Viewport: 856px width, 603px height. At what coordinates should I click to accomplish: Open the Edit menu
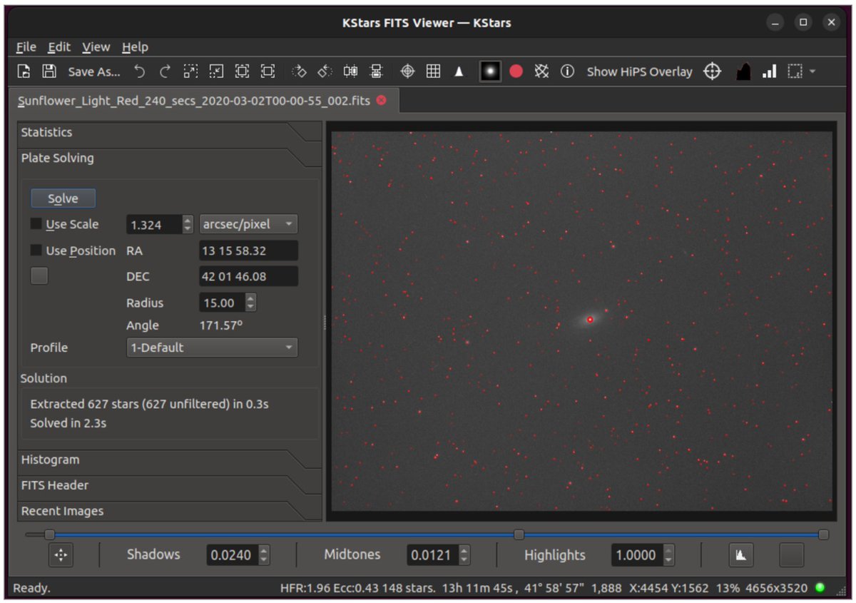pyautogui.click(x=59, y=47)
